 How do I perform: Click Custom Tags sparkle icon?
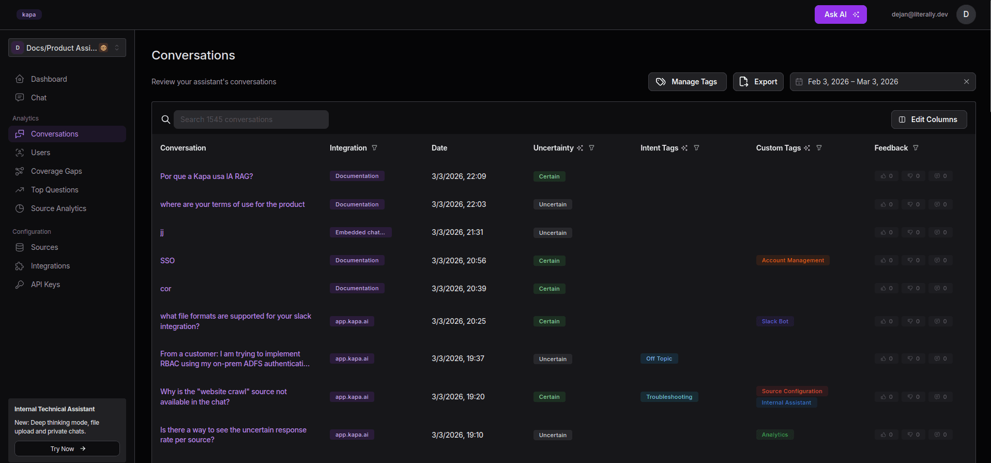pos(807,148)
